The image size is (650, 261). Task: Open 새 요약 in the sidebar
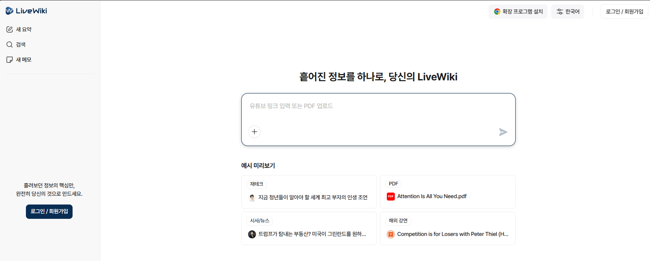[49, 29]
